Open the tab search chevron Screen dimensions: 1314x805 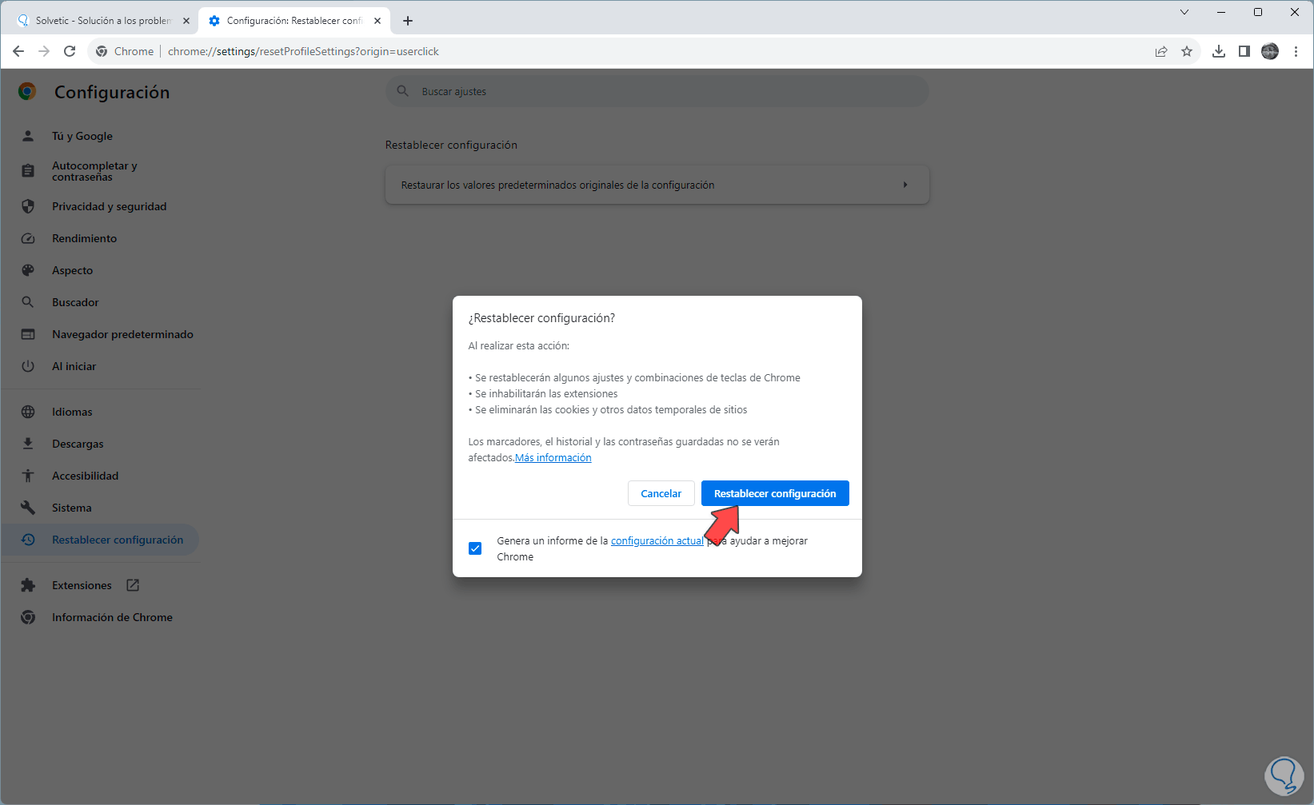[x=1184, y=12]
